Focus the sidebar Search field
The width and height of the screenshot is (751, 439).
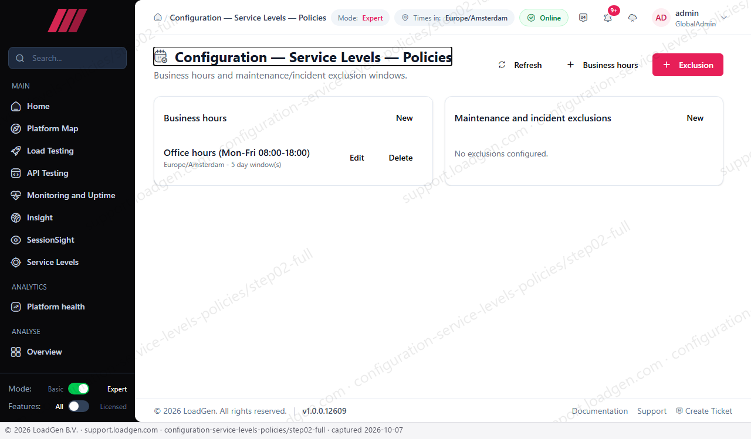(x=67, y=58)
